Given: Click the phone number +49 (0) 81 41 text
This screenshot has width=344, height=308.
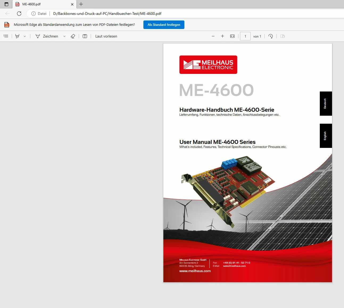Looking at the screenshot, I should (237, 263).
